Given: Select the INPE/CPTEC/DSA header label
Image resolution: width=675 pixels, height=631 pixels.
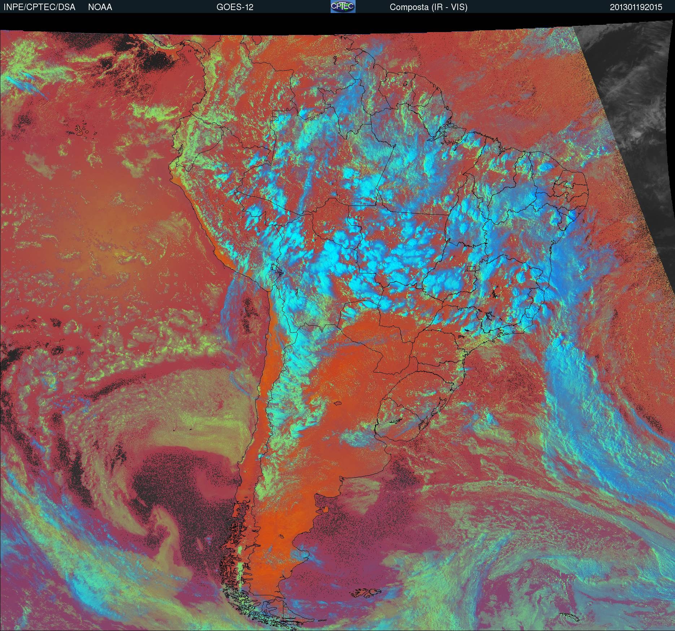Looking at the screenshot, I should pos(39,7).
